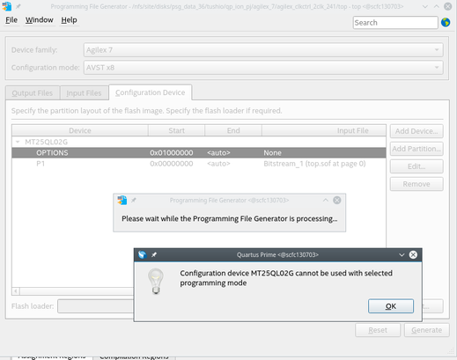Click the table scrollbar left arrow
Image resolution: width=457 pixels, height=360 pixels.
pos(16,291)
